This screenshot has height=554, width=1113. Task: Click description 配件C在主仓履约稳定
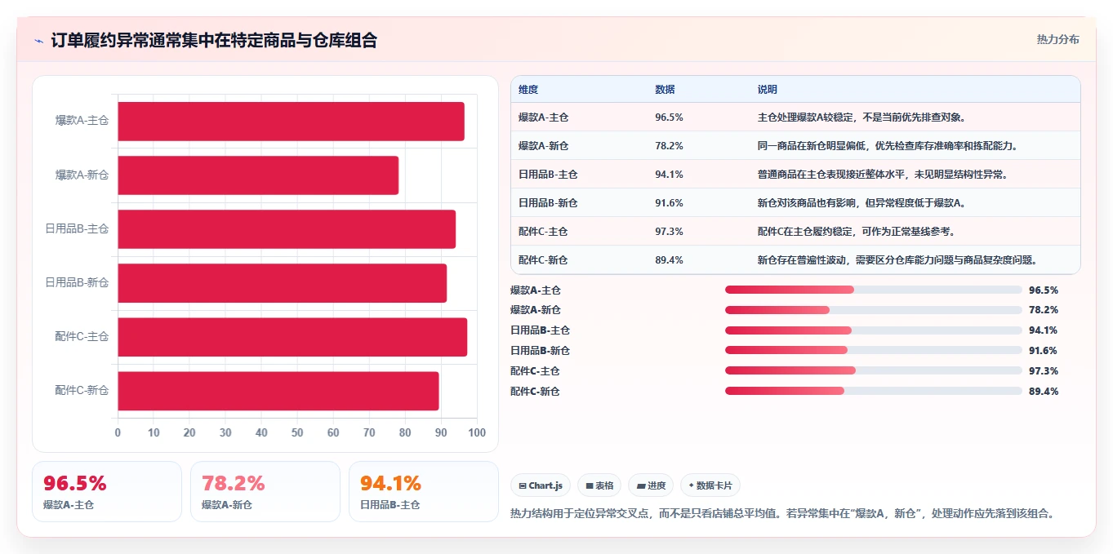[x=857, y=232]
